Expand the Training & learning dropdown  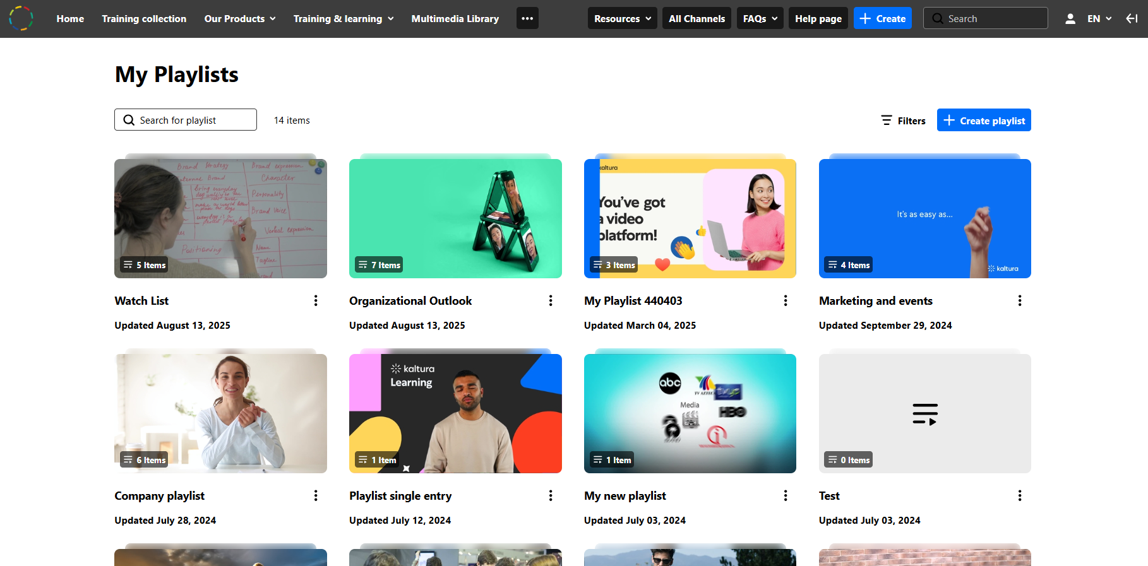(x=344, y=19)
